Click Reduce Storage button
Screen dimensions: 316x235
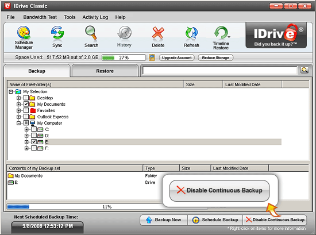pos(215,57)
